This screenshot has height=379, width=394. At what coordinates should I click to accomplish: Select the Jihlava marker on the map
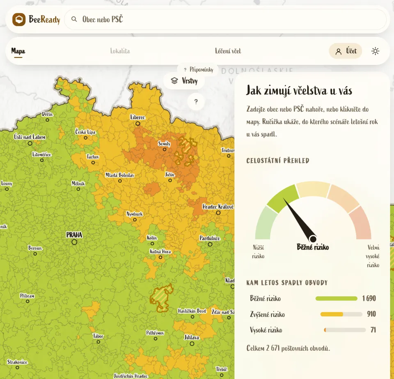[x=192, y=344]
